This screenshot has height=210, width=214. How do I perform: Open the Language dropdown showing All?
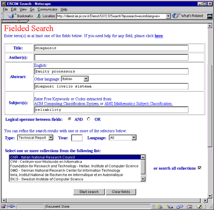(123, 138)
